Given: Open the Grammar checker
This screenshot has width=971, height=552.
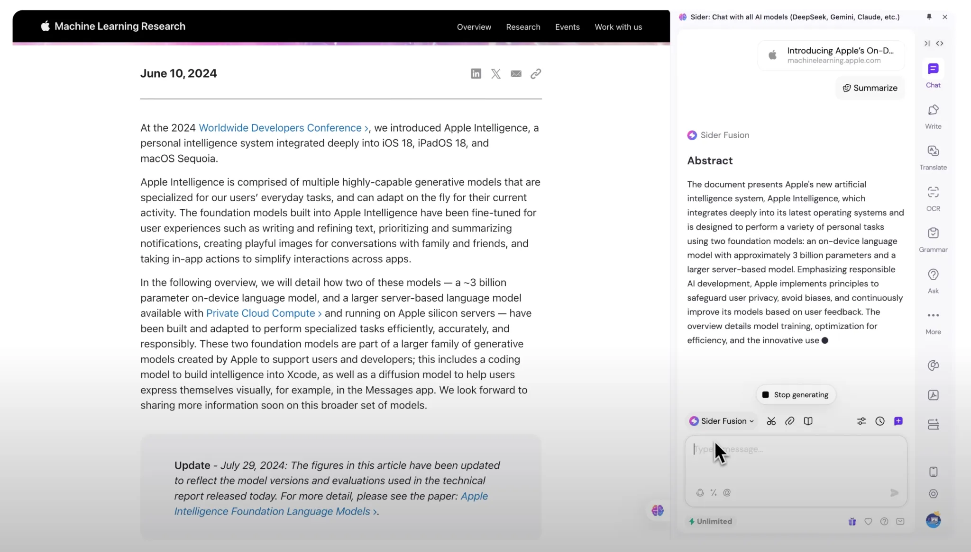Looking at the screenshot, I should [x=933, y=238].
